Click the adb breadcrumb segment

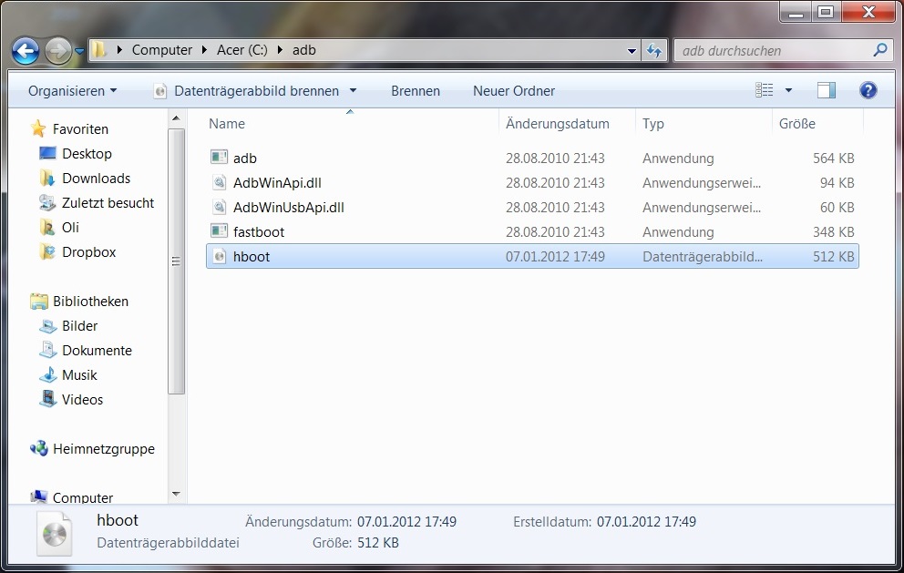303,50
